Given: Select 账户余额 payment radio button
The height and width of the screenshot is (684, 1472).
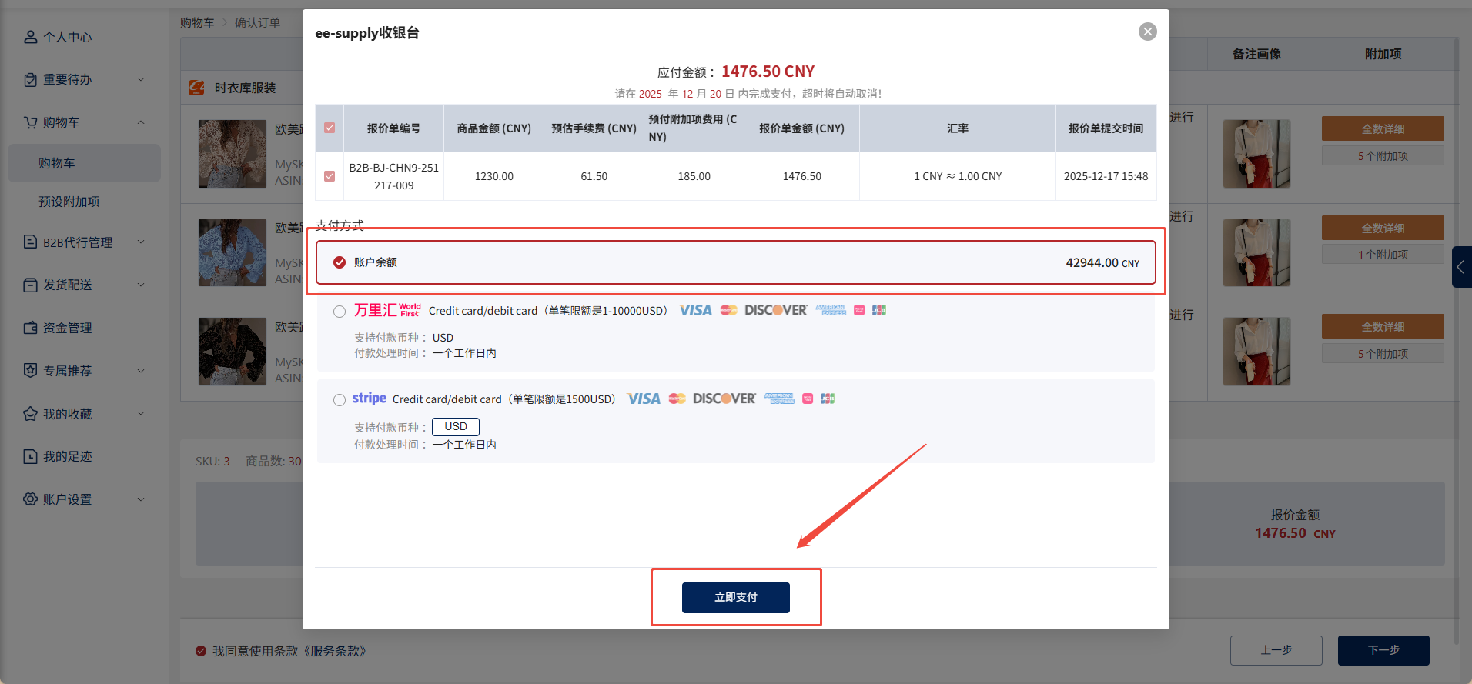Looking at the screenshot, I should click(x=340, y=262).
